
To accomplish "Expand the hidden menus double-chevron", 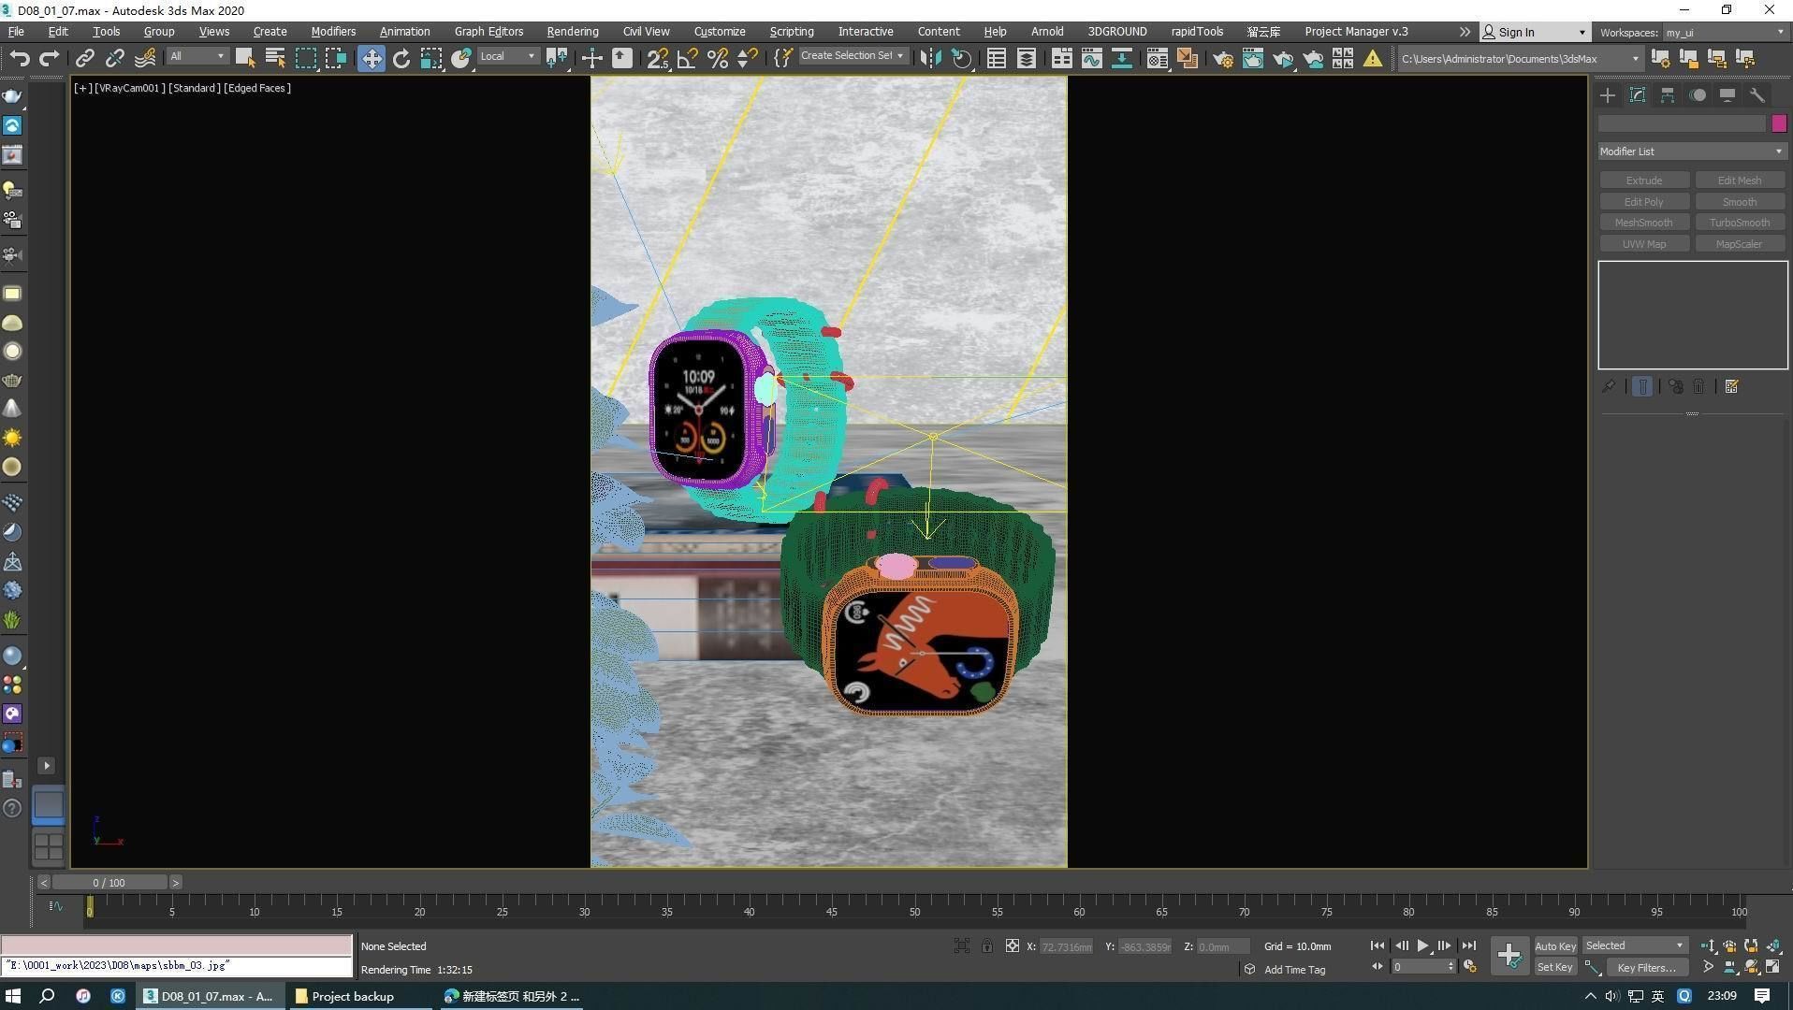I will (1465, 32).
